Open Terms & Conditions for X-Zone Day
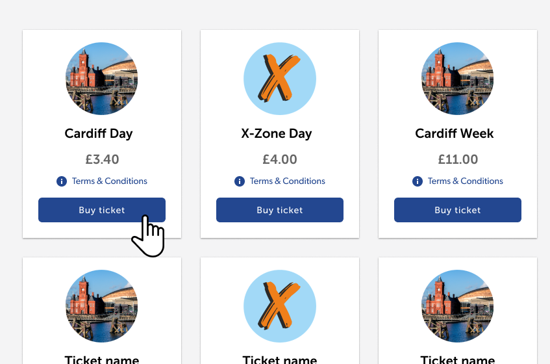The height and width of the screenshot is (364, 550). [287, 181]
